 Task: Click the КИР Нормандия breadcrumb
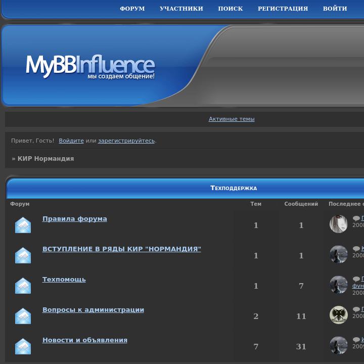pos(45,159)
